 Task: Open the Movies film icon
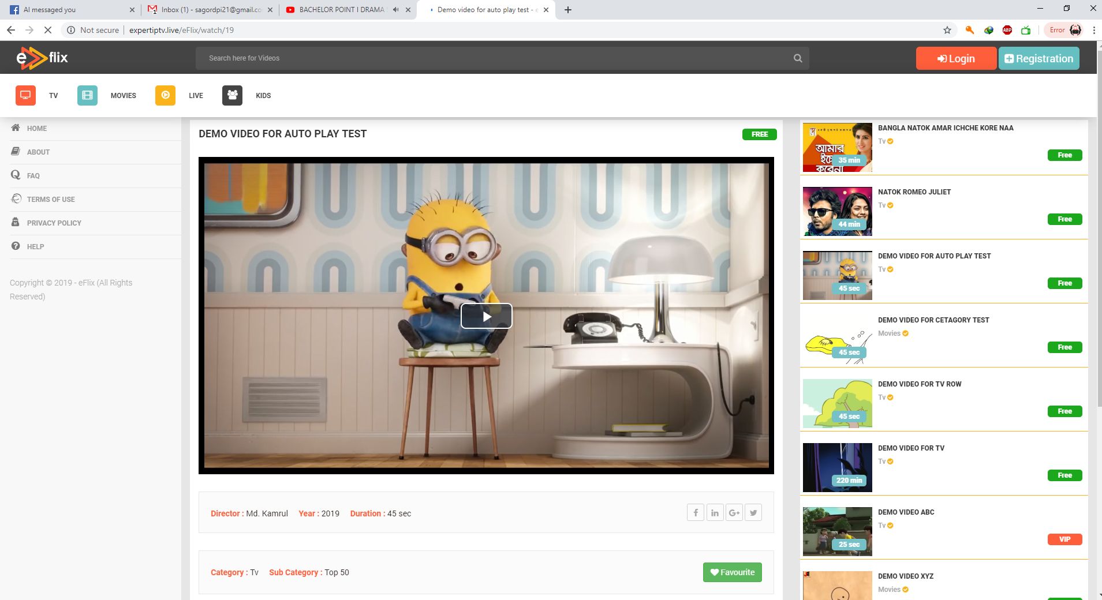coord(87,95)
